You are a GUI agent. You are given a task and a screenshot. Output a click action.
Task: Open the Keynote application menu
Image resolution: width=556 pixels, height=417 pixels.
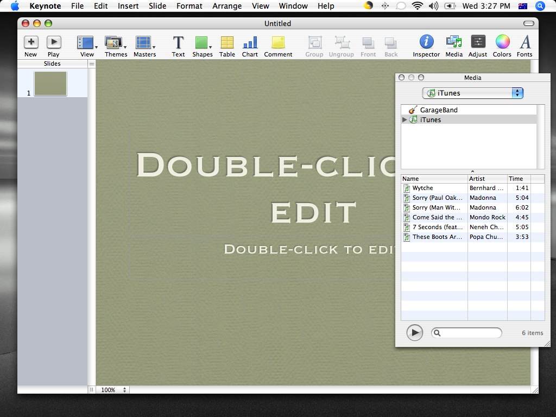45,6
